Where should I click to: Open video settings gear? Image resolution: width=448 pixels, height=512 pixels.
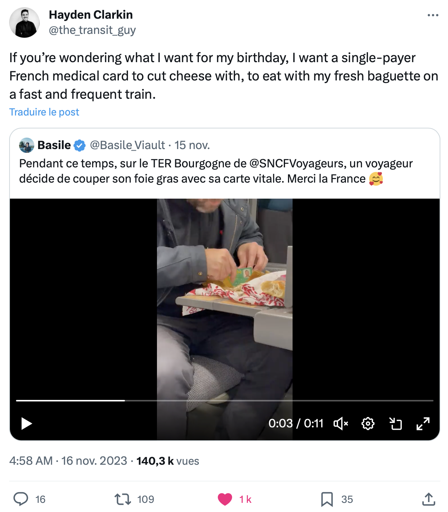point(368,424)
